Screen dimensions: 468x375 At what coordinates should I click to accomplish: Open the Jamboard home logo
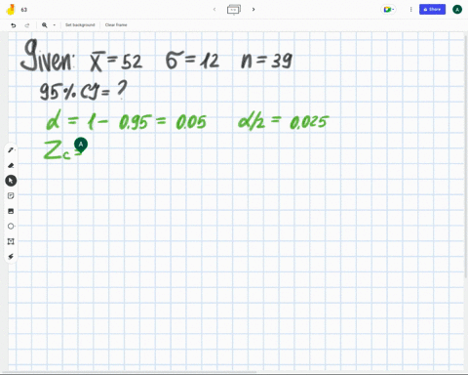click(x=11, y=10)
